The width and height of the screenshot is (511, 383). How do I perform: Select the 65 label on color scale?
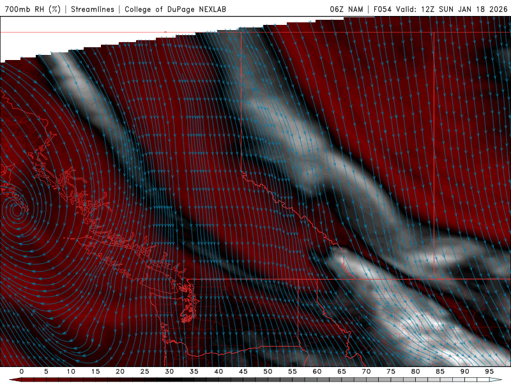pyautogui.click(x=342, y=372)
